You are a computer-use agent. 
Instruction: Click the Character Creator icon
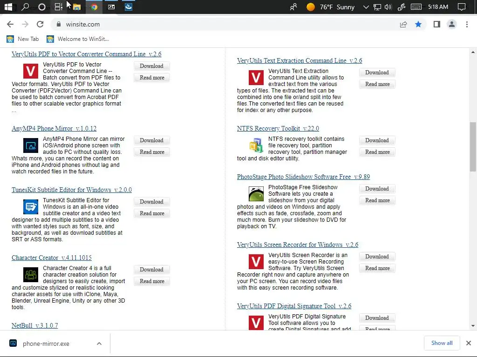(31, 274)
